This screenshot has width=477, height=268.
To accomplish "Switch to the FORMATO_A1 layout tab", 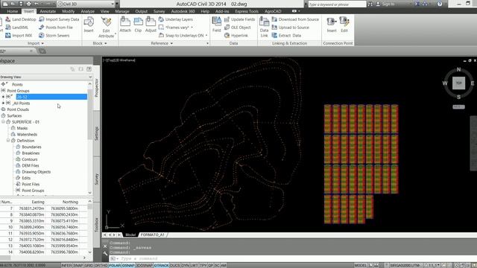I will pyautogui.click(x=152, y=235).
